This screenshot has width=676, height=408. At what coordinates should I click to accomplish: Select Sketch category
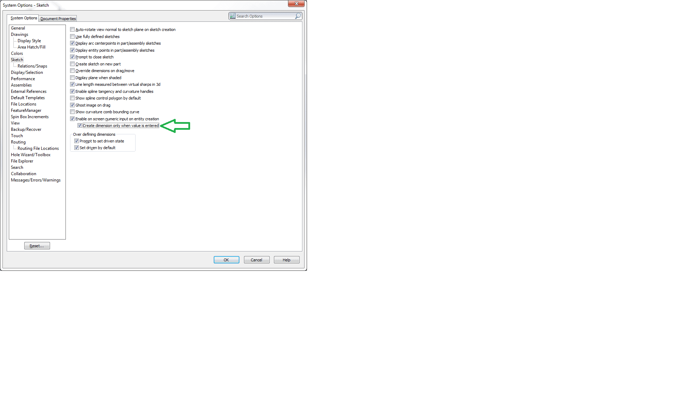pyautogui.click(x=17, y=60)
